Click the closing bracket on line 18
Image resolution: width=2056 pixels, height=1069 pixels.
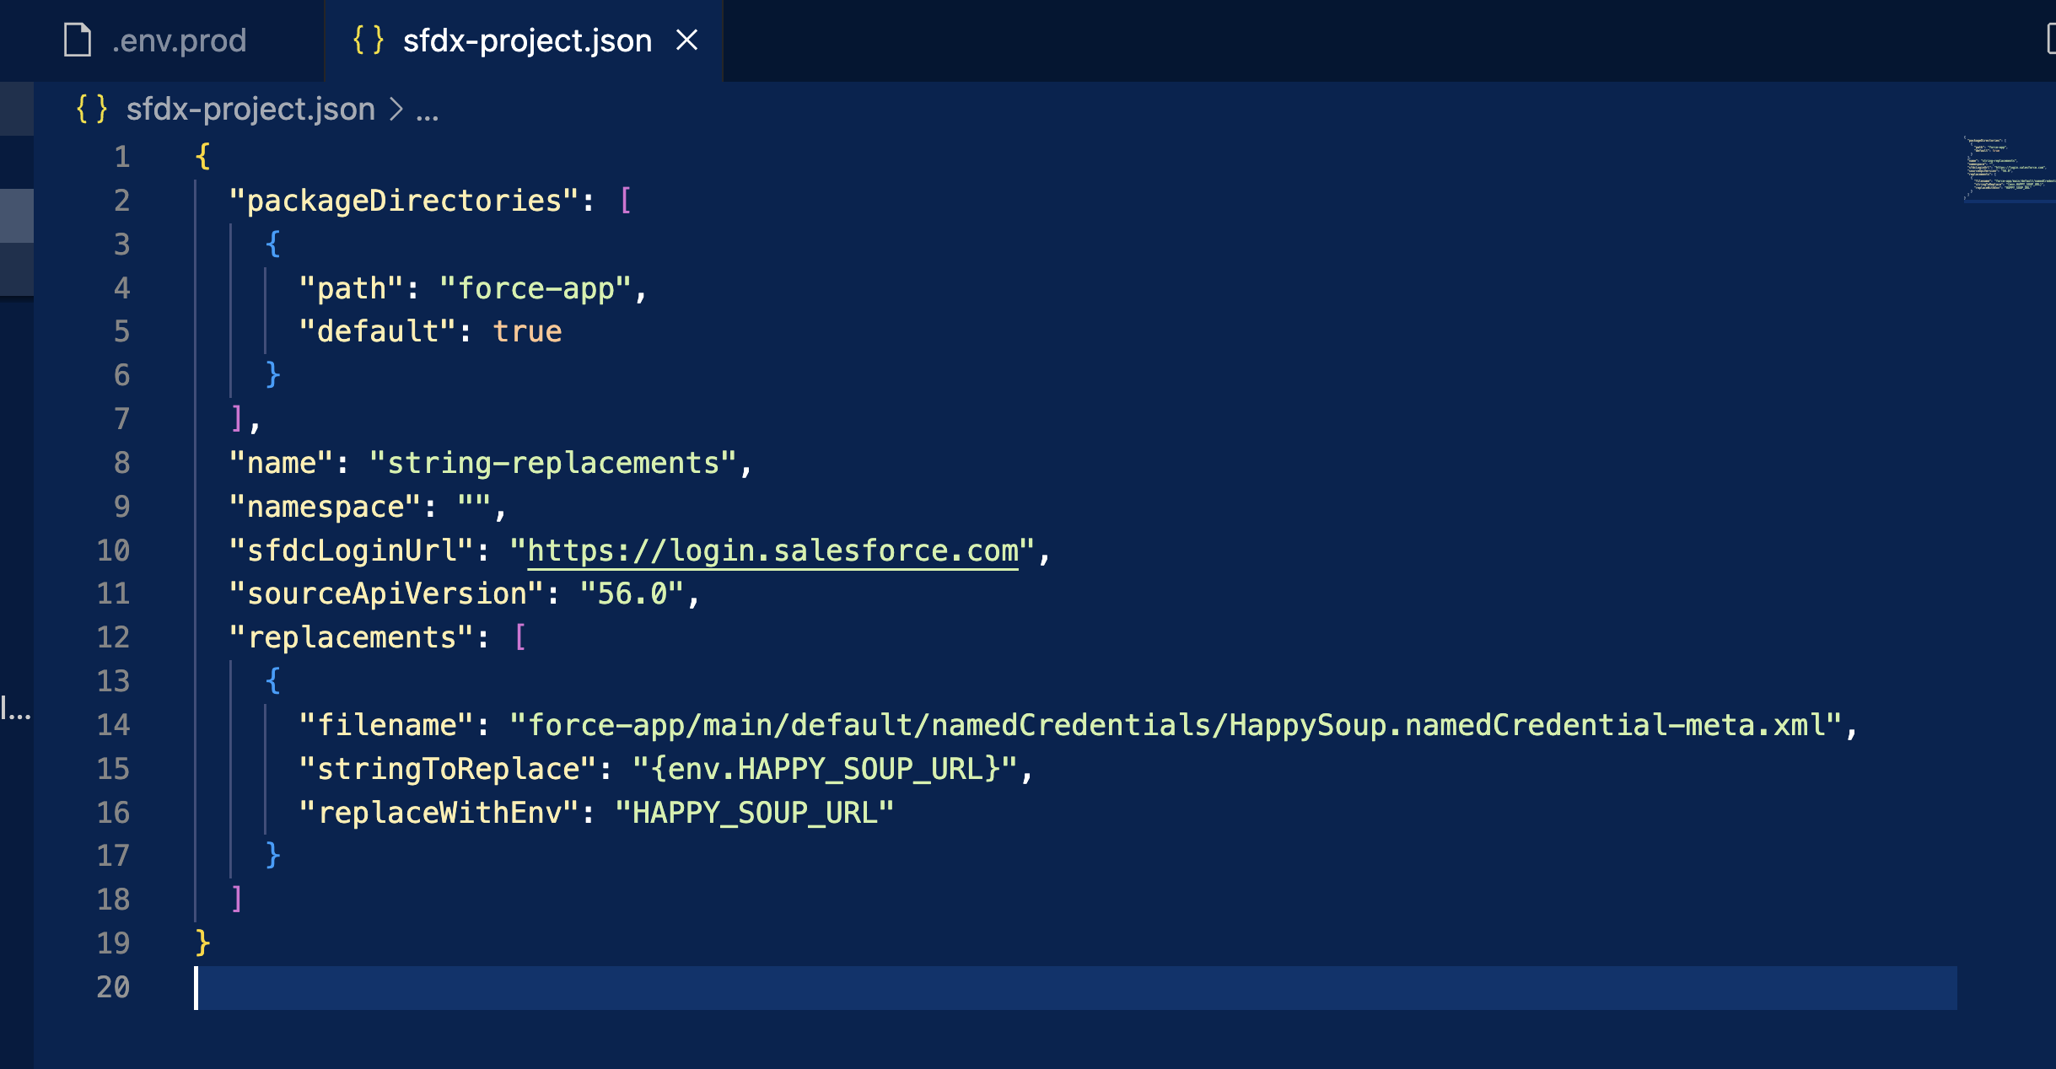[x=237, y=899]
